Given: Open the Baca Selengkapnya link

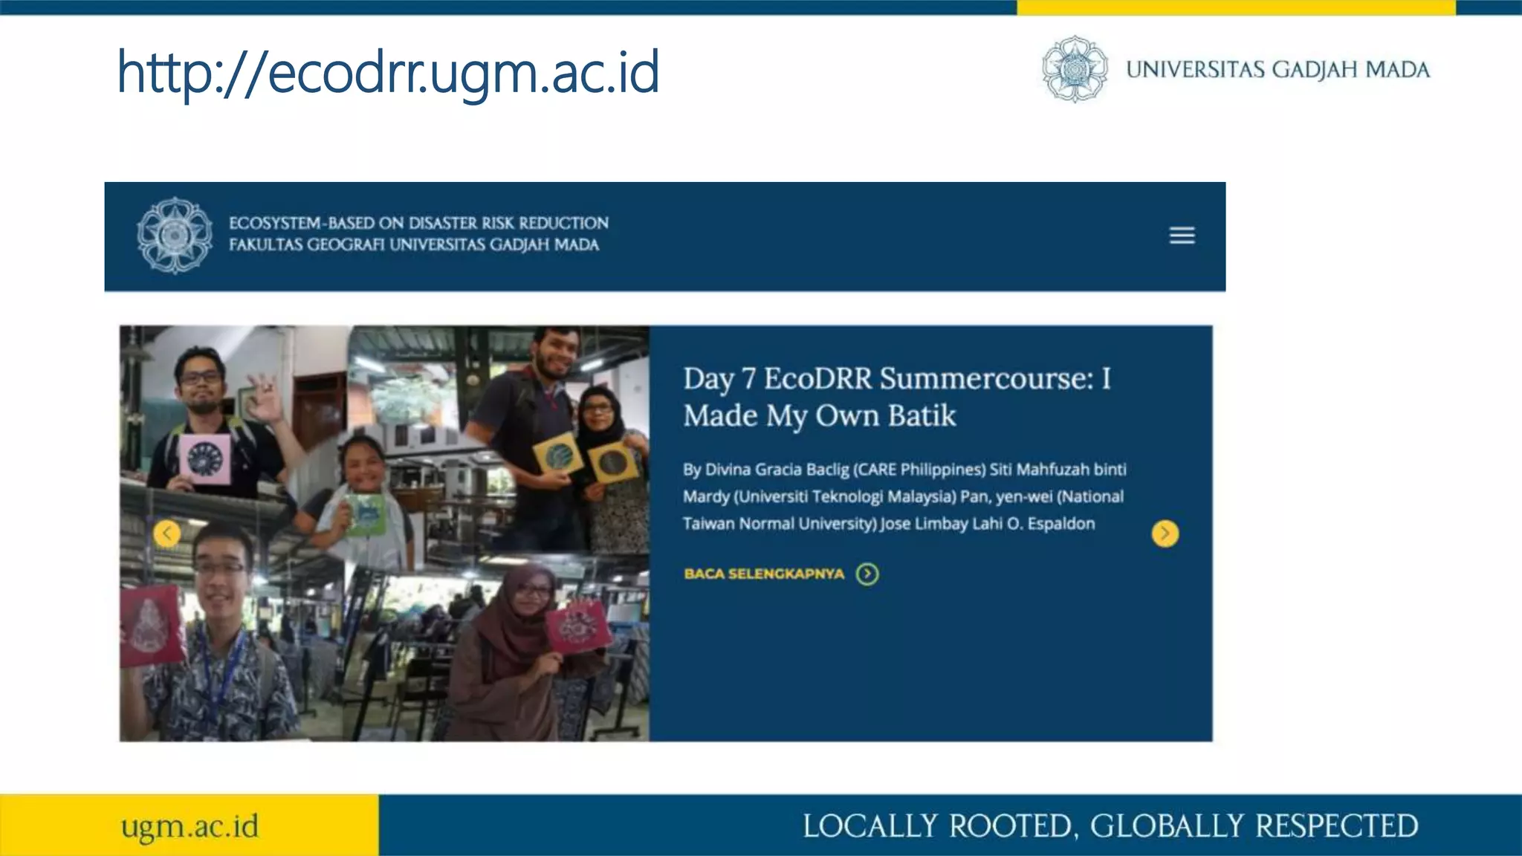Looking at the screenshot, I should pos(764,574).
